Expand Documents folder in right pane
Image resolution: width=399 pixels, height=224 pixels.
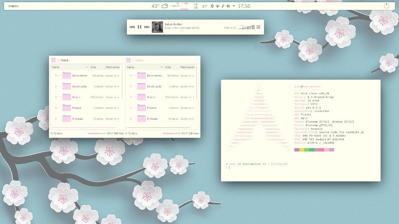coord(131,76)
